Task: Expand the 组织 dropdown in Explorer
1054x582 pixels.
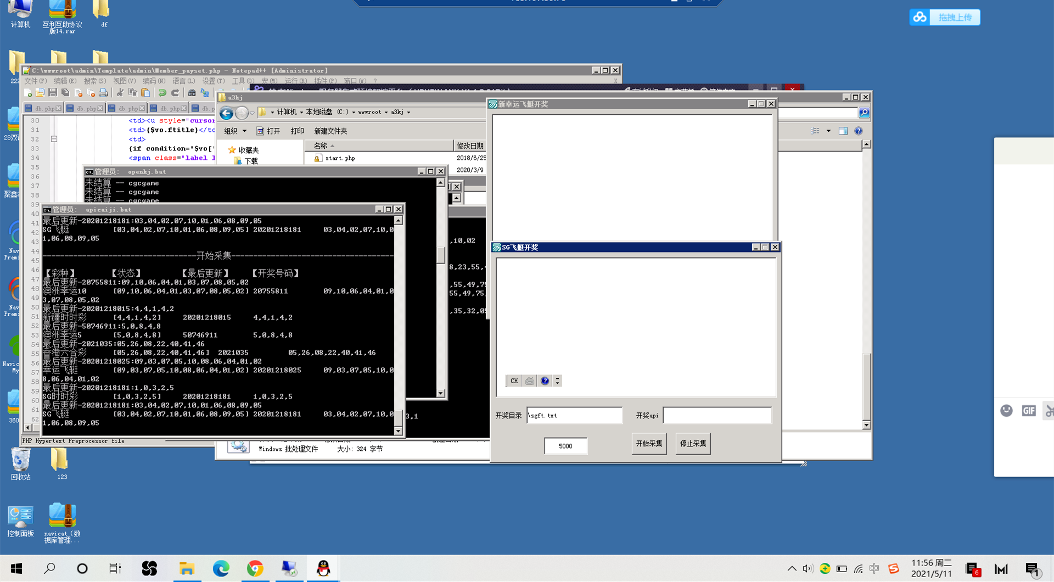Action: pyautogui.click(x=235, y=131)
